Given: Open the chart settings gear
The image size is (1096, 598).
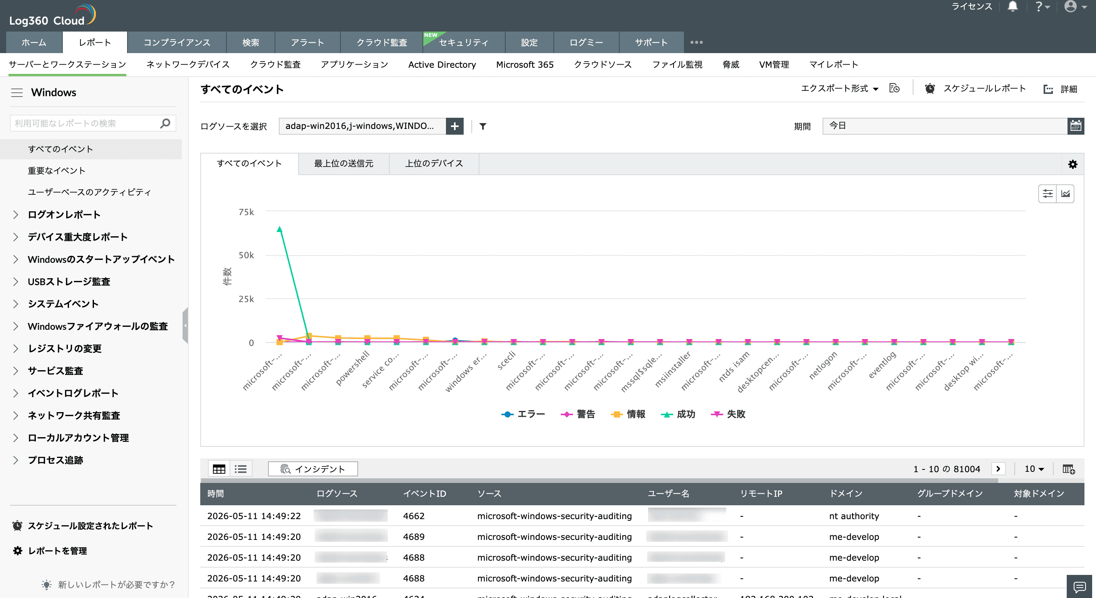Looking at the screenshot, I should click(1073, 164).
